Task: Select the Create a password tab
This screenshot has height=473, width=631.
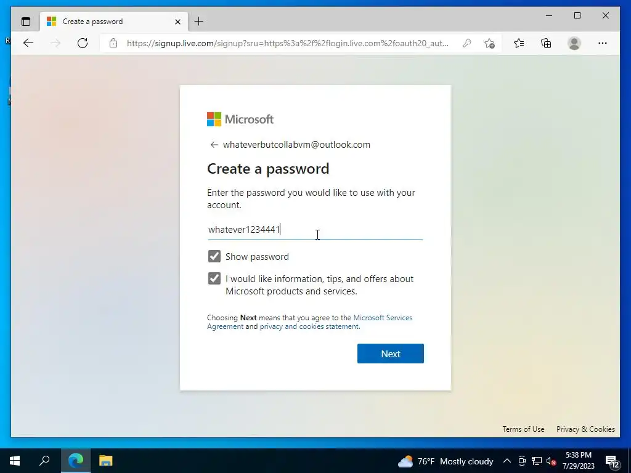Action: (114, 22)
